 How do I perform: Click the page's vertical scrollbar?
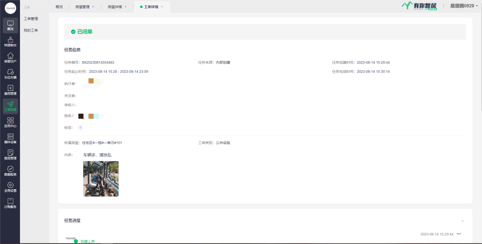click(480, 58)
